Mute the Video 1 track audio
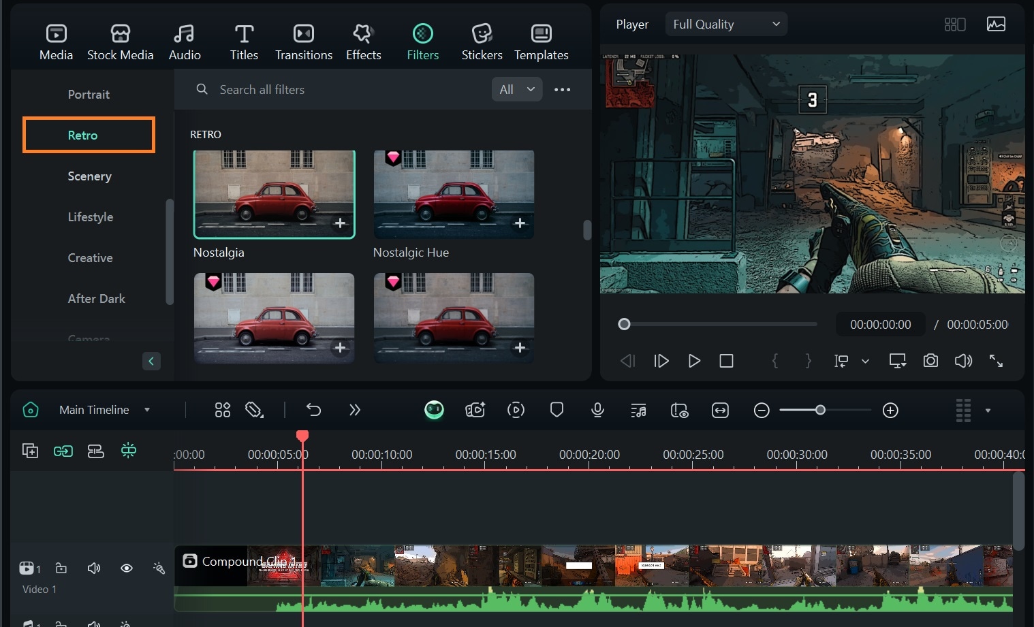 pyautogui.click(x=94, y=568)
